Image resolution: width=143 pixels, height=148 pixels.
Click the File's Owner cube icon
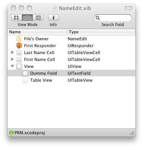(x=19, y=39)
